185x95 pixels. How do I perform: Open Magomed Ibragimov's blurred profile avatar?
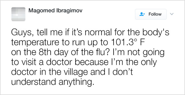tap(18, 14)
